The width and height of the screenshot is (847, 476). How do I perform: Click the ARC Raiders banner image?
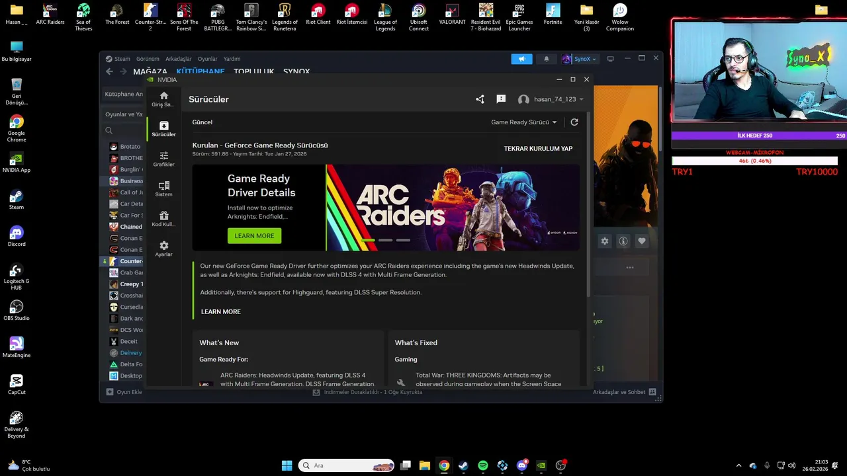click(453, 208)
